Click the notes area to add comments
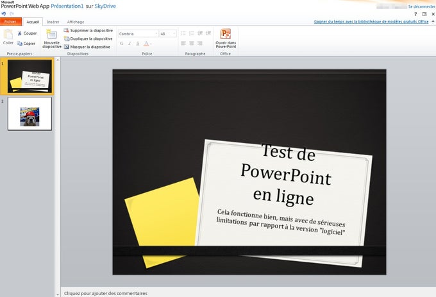Viewport: 436px width, 297px height. point(248,293)
